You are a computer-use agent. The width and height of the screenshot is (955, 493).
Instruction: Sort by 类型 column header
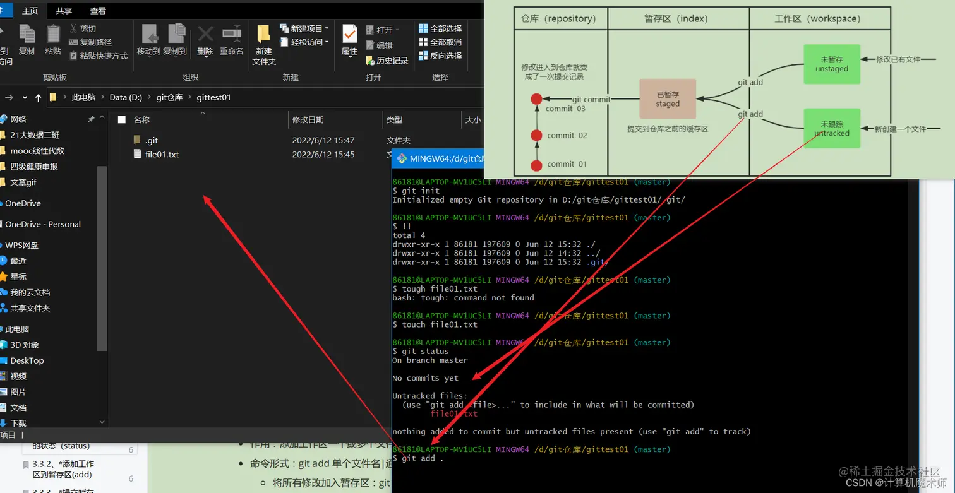pyautogui.click(x=394, y=120)
